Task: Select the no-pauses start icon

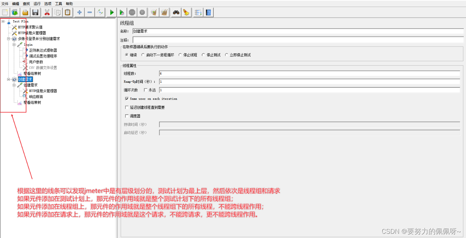Action: (x=122, y=12)
